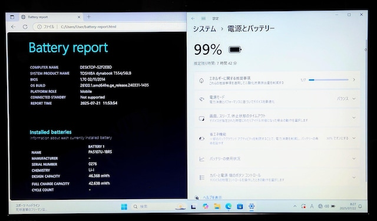Click estimated time remaining 7 時間 42 分
The image size is (377, 221).
tap(216, 63)
